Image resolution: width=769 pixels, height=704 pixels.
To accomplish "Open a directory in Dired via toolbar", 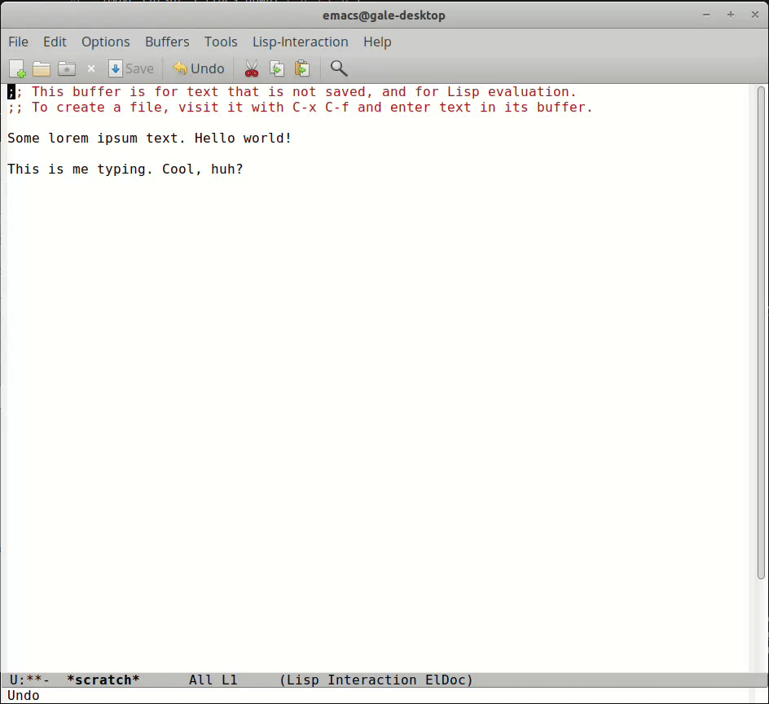I will (x=66, y=68).
